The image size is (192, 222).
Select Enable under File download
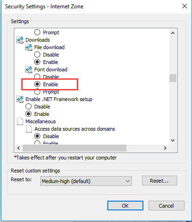click(37, 62)
